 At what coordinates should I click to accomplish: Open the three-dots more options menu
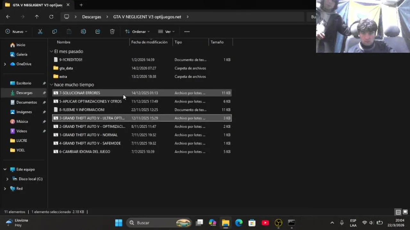(x=187, y=32)
